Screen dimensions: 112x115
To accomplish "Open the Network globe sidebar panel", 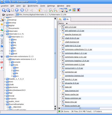I will (2, 56).
